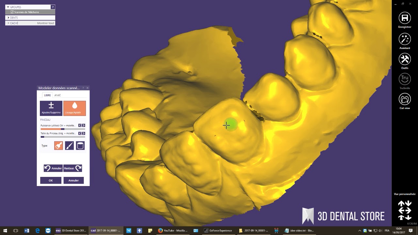Image resolution: width=418 pixels, height=235 pixels.
Task: Activate Cut view
Action: 405,99
